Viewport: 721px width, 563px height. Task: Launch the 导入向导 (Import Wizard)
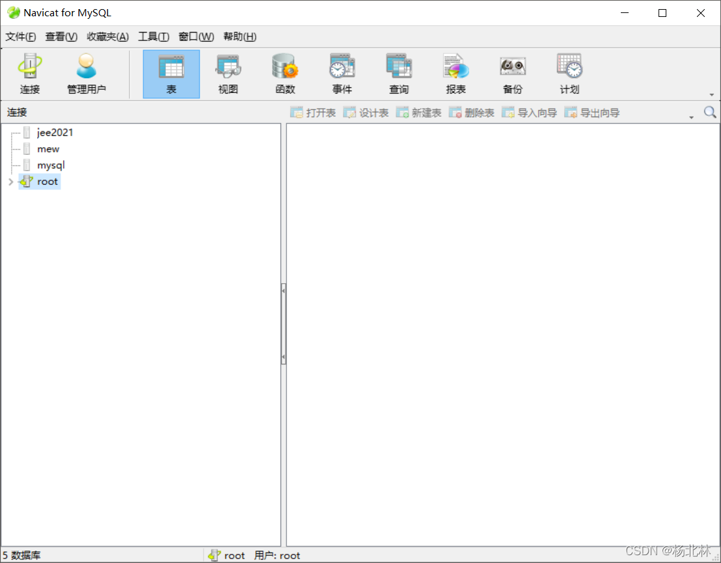[x=529, y=113]
